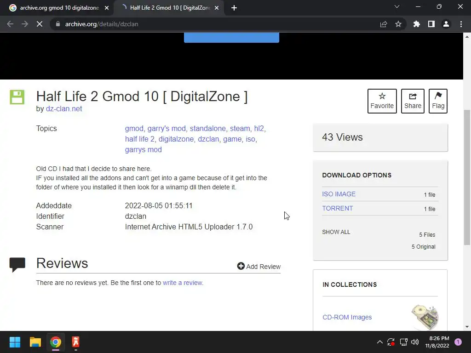471x353 pixels.
Task: Select the Half Life 2 Gmod 10 tab
Action: [169, 8]
